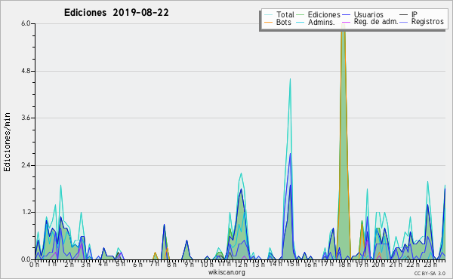453x279 pixels.
Task: Click the 'Registros' legend entry
Action: (422, 22)
